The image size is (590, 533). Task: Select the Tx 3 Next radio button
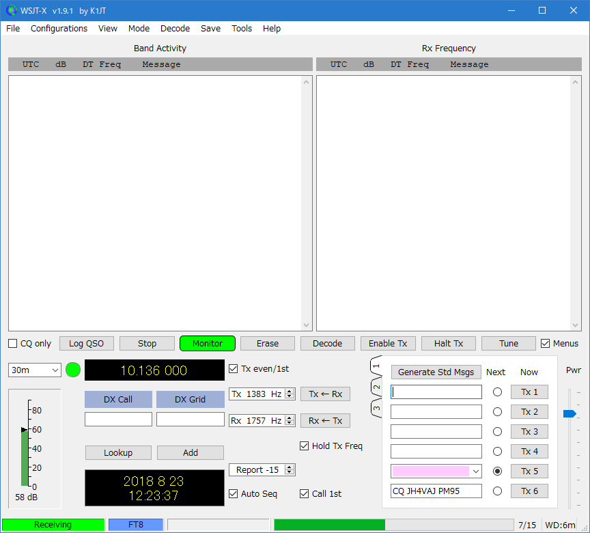pyautogui.click(x=497, y=432)
